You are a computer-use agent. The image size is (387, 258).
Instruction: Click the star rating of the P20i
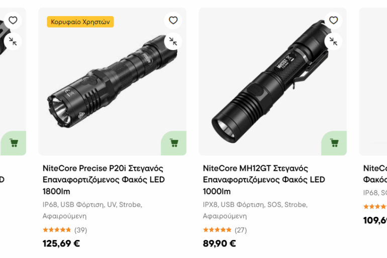pyautogui.click(x=57, y=230)
